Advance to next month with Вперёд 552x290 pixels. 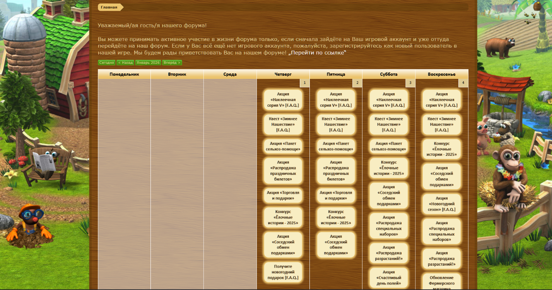(172, 63)
